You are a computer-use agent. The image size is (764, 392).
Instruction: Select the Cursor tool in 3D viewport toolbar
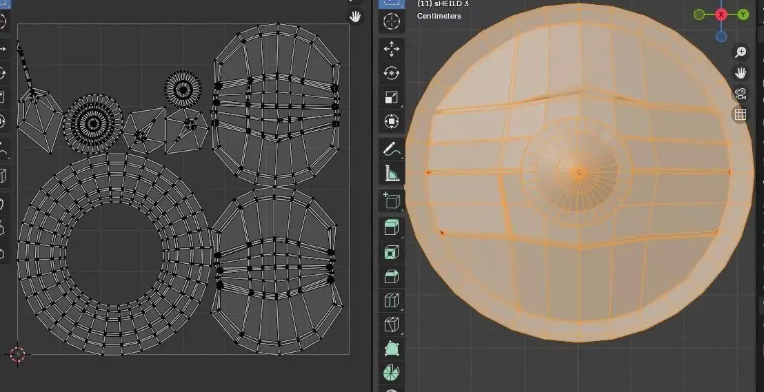391,22
